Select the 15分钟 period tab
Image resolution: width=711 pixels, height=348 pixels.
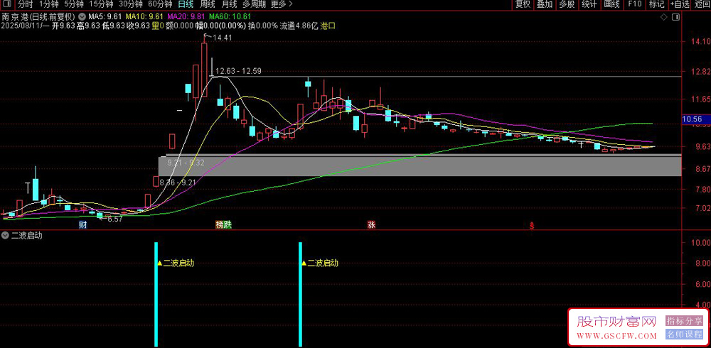[x=101, y=4]
